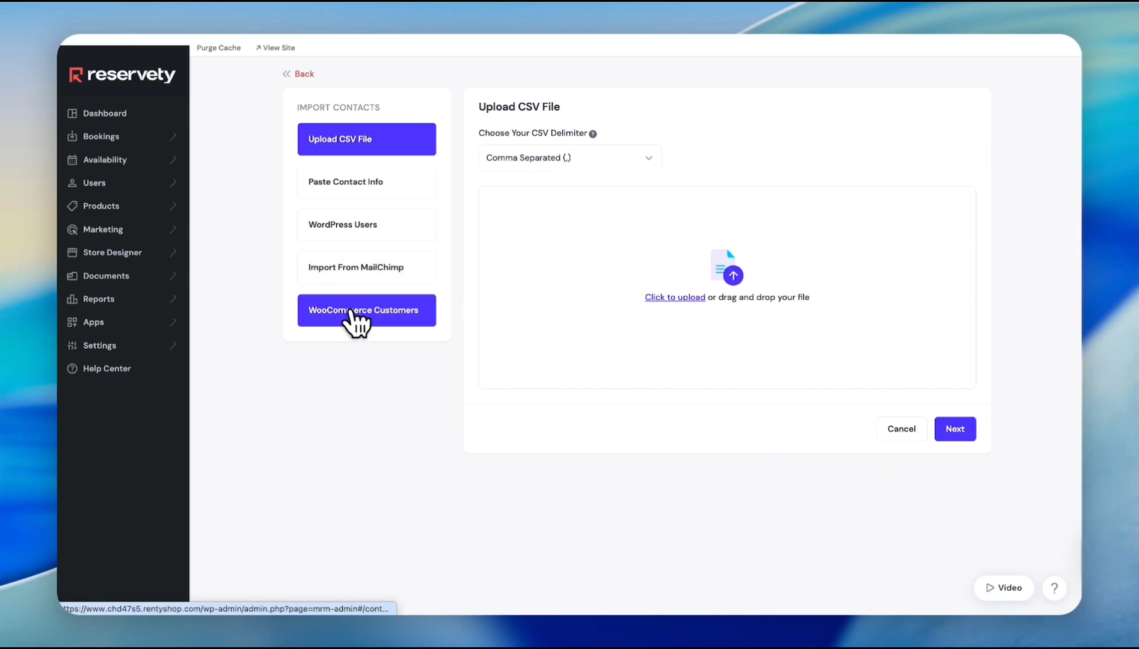
Task: Click the Cancel button
Action: (901, 429)
